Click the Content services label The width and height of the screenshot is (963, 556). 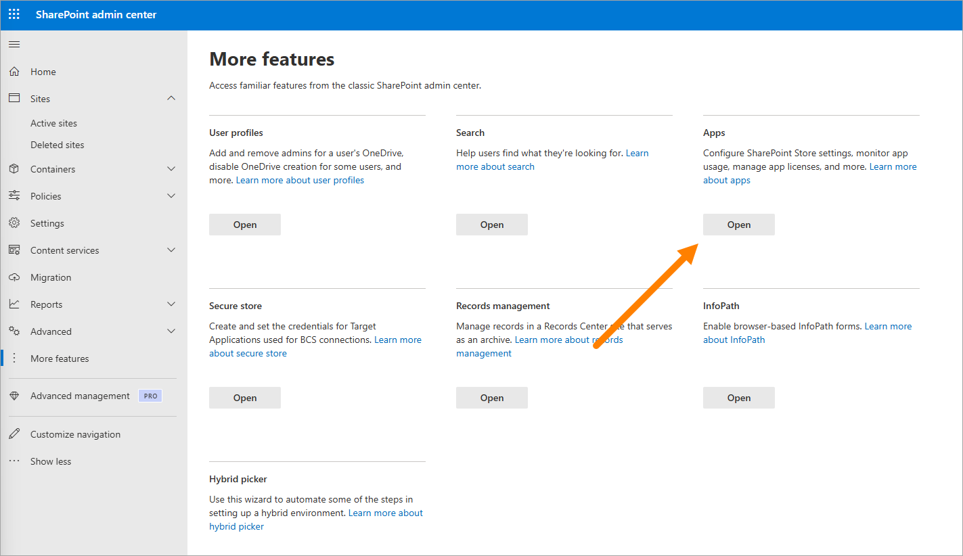click(64, 250)
